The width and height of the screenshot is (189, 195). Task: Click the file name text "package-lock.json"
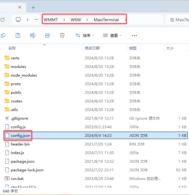click(x=27, y=170)
